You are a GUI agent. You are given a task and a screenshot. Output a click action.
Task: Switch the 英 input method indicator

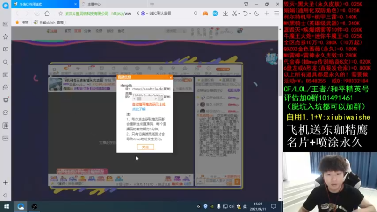click(245, 206)
